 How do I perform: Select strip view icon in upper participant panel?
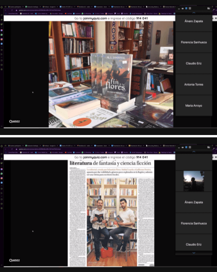pyautogui.click(x=186, y=8)
